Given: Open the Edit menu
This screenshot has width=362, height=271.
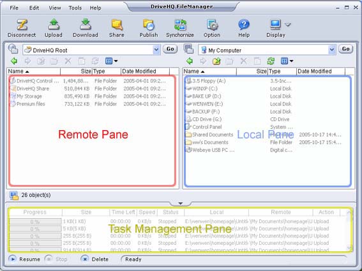Looking at the screenshot, I should point(34,8).
